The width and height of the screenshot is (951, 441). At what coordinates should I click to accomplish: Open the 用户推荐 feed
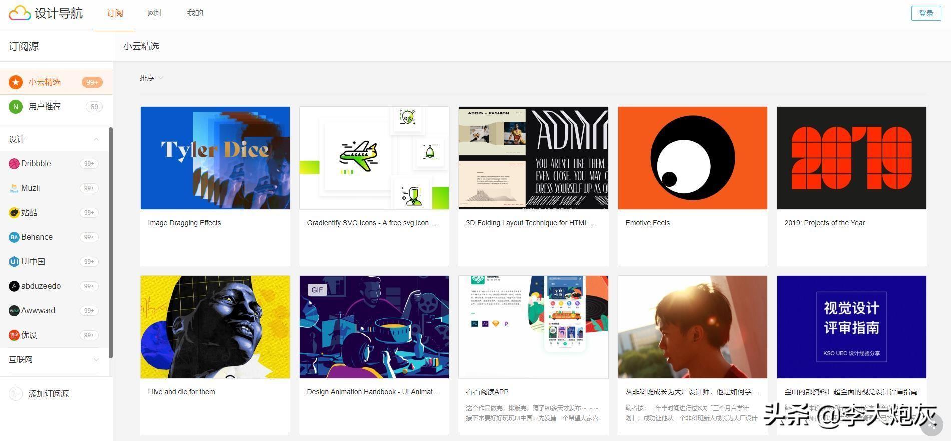point(45,107)
